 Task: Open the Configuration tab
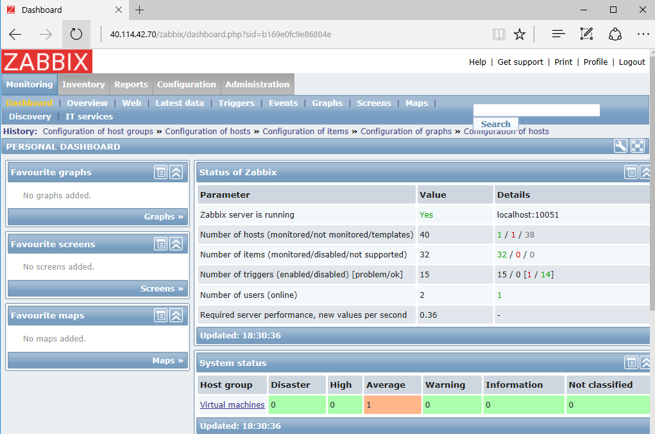[186, 85]
